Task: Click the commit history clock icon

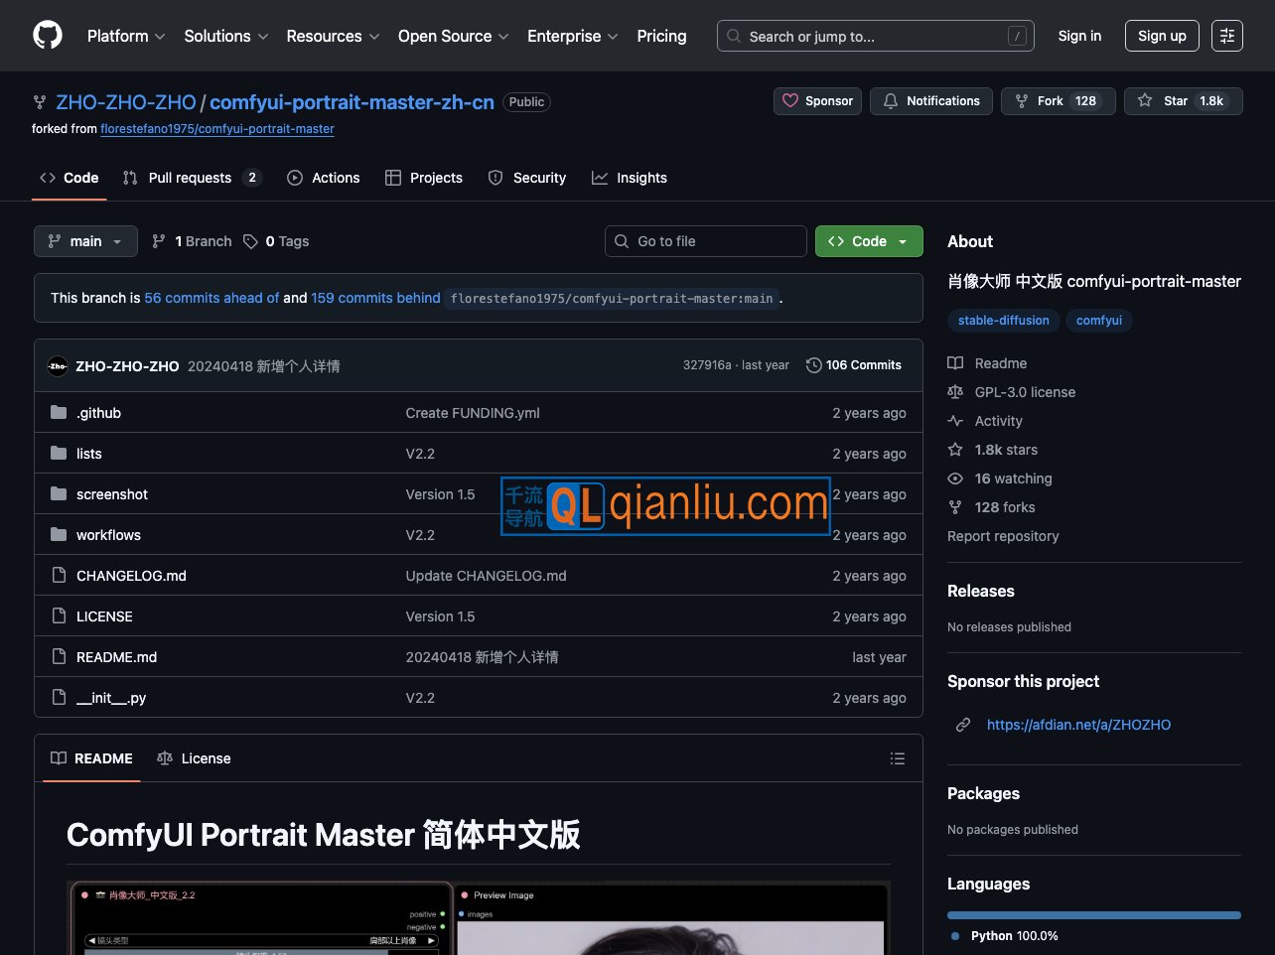Action: tap(814, 365)
